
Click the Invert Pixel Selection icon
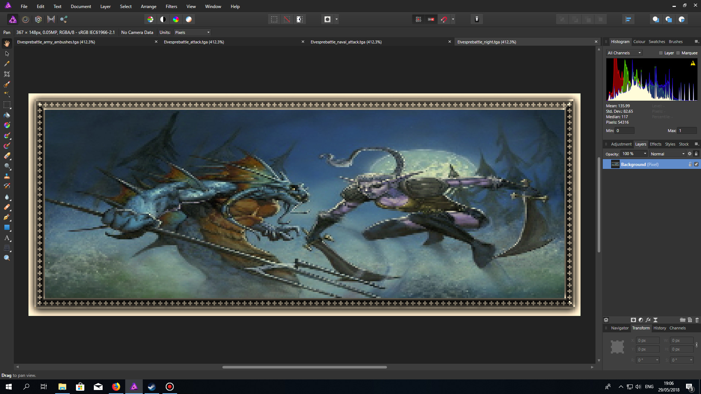300,19
